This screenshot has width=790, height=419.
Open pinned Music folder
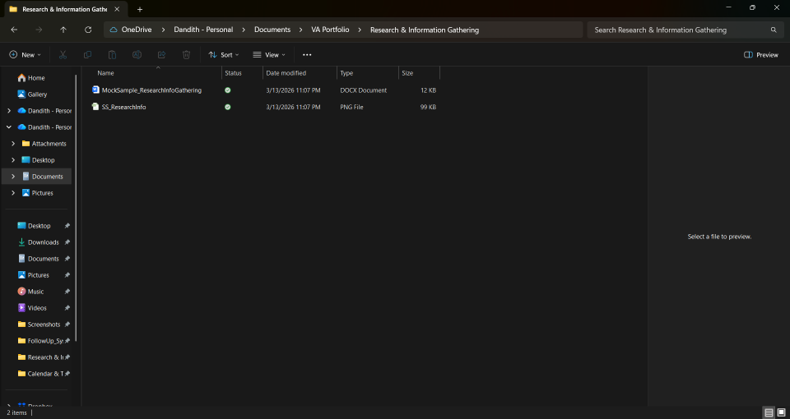coord(35,291)
